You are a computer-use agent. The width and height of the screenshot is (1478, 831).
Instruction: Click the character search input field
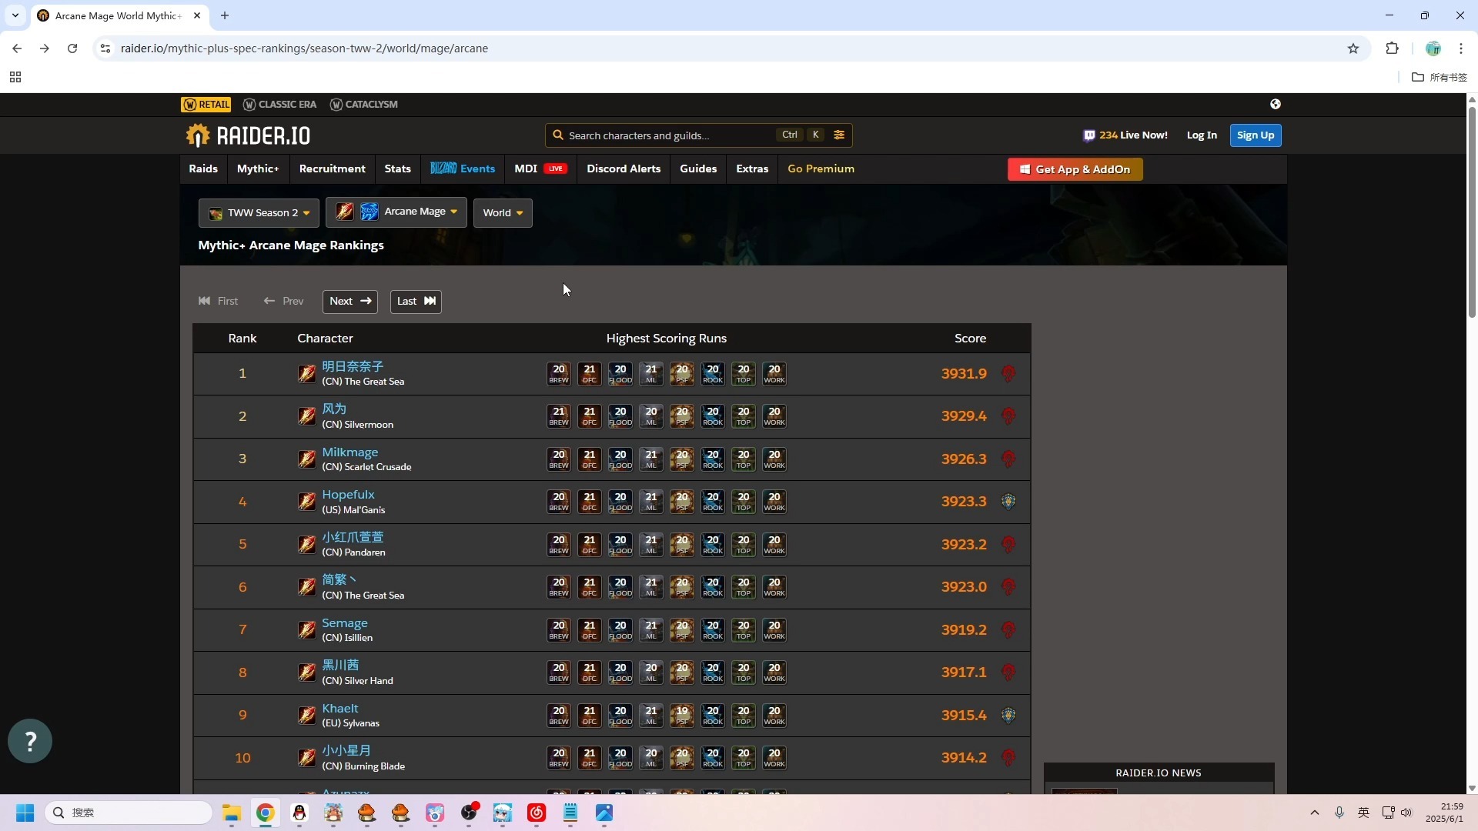click(670, 135)
